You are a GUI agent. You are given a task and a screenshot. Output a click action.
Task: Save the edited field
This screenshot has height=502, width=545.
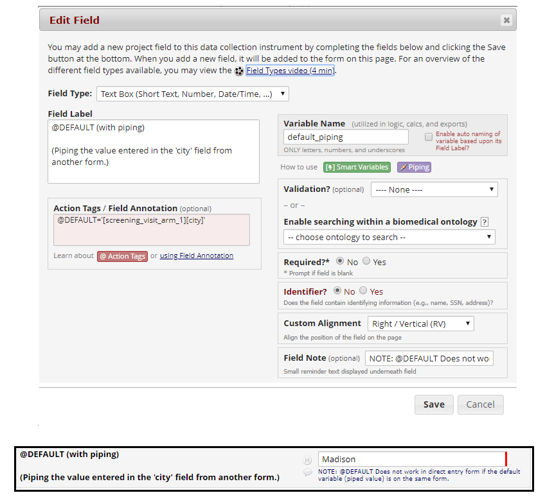[434, 404]
